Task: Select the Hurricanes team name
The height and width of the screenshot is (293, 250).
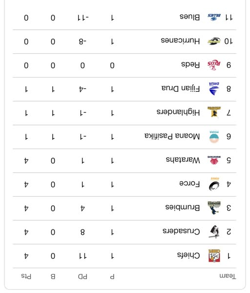Action: click(x=180, y=41)
